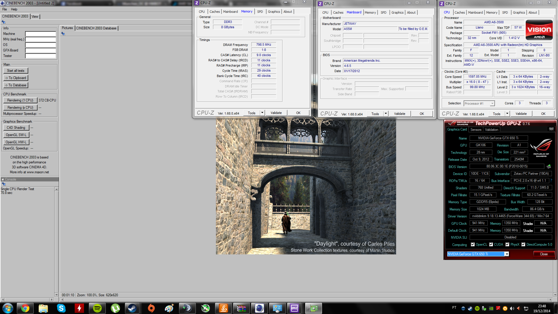Run Rendering (1 CPU) benchmark
558x314 pixels.
point(20,100)
